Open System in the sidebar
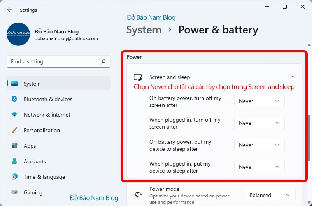The image size is (312, 206). [x=59, y=83]
